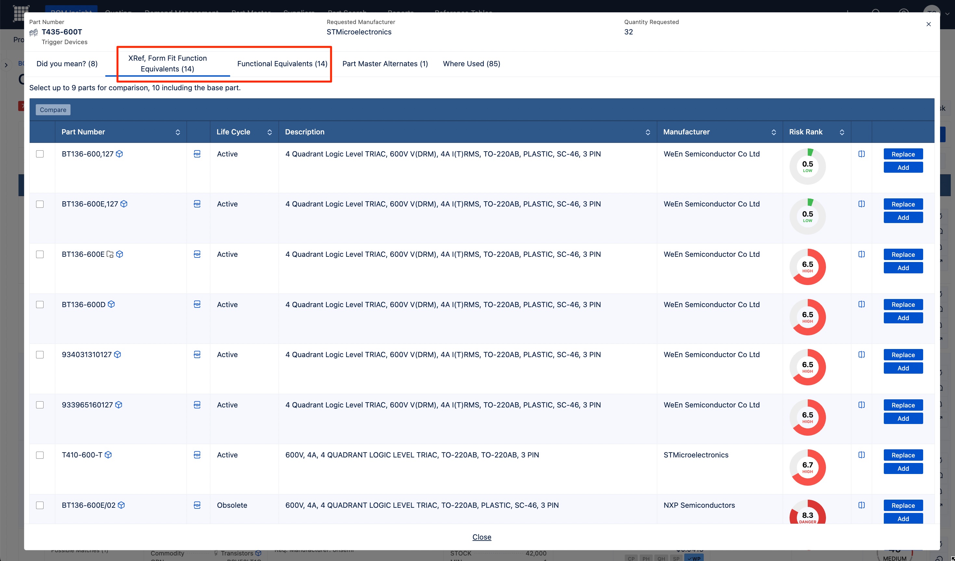
Task: Expand the left side panel chevron
Action: 6,65
